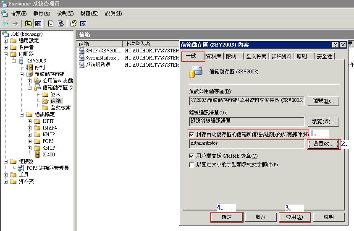Select the 全文檢索 folder in tree
This screenshot has height=231, width=354.
[x=60, y=108]
